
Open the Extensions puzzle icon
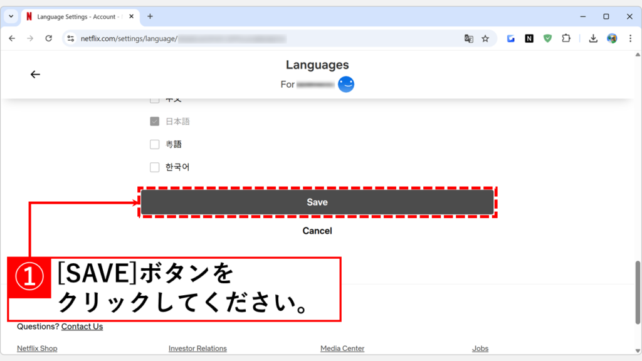566,38
